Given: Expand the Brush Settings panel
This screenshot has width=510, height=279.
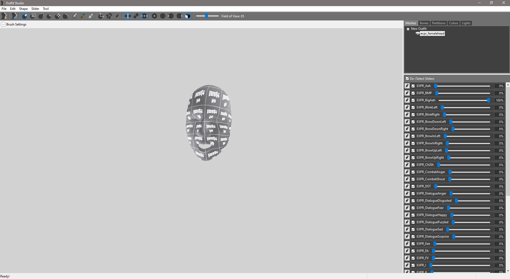Looking at the screenshot, I should (3, 24).
